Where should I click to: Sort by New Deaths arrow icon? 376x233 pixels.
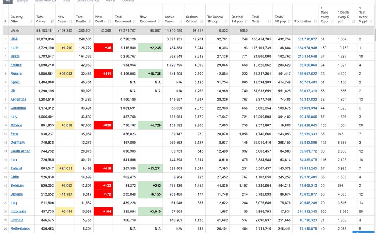click(109, 22)
